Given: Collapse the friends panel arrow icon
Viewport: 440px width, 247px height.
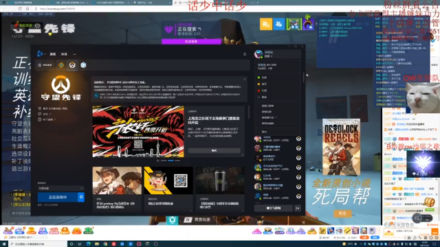Looking at the screenshot, I should coord(298,208).
